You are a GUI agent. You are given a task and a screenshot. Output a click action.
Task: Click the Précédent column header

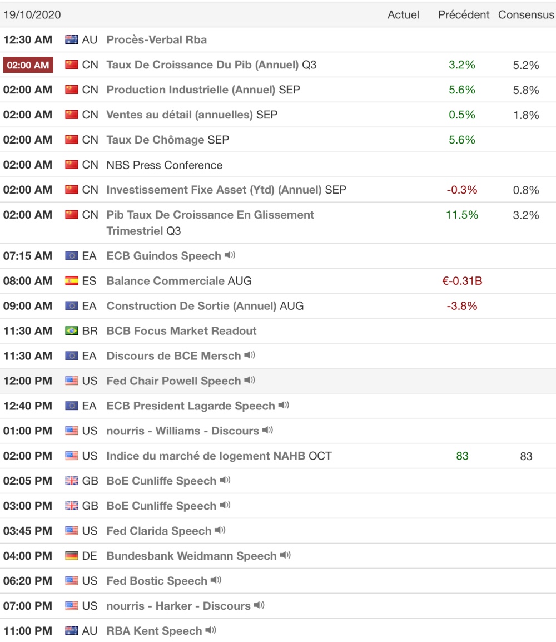pos(464,14)
